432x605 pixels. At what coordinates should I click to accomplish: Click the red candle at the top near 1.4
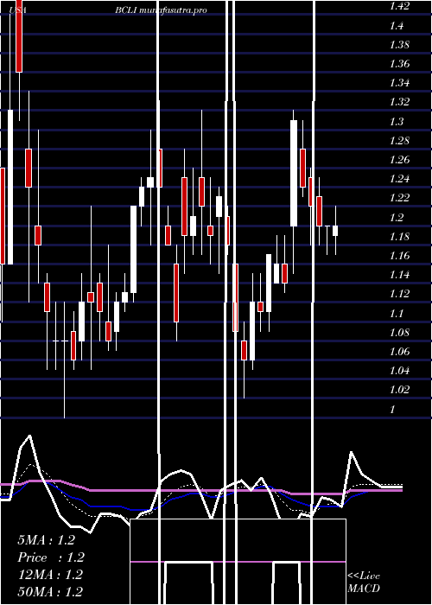[19, 36]
